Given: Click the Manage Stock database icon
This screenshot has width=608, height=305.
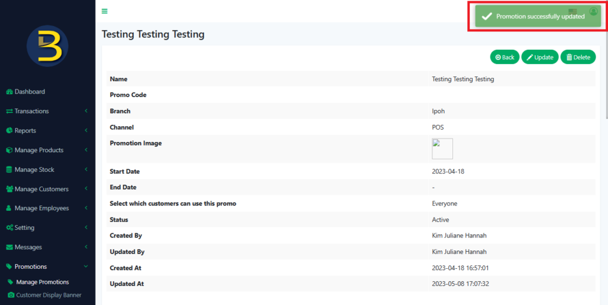Looking at the screenshot, I should tap(9, 170).
